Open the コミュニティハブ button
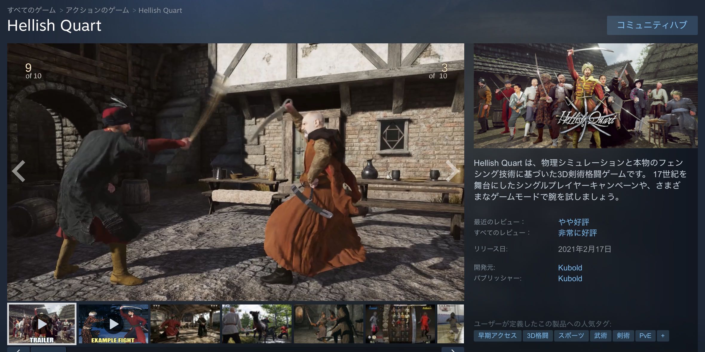Screen dimensions: 705x352 click(x=652, y=25)
